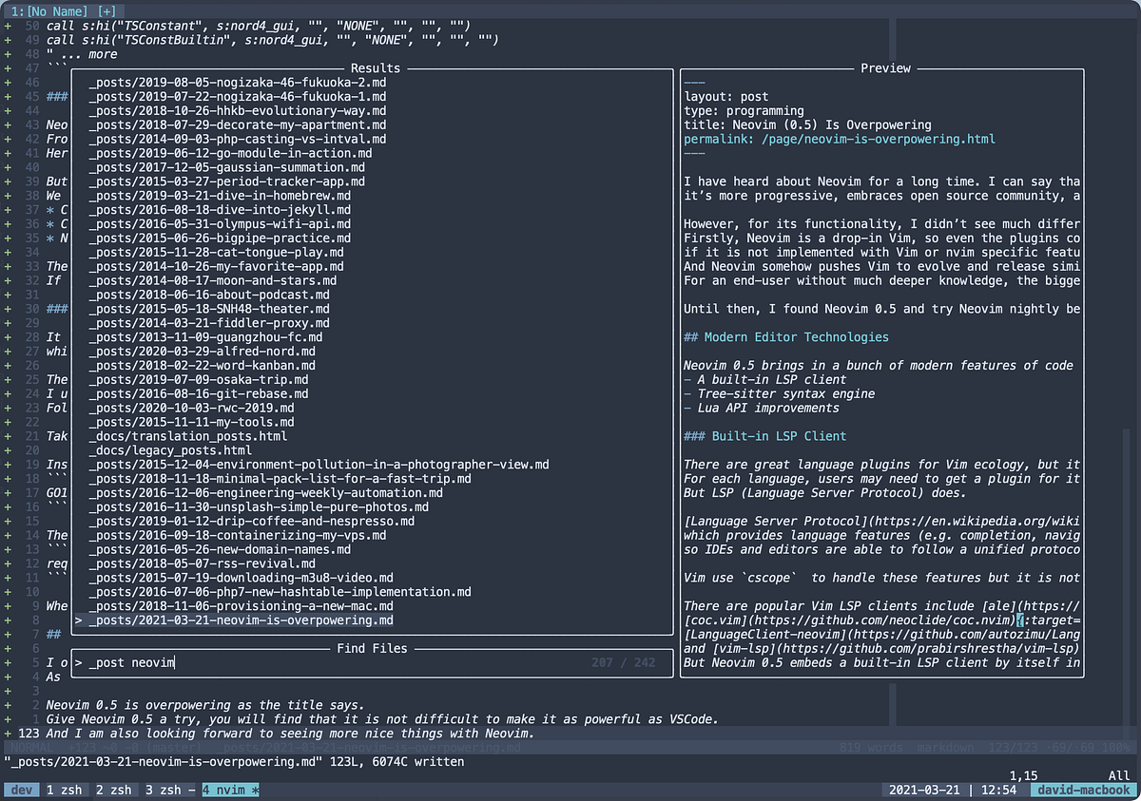This screenshot has width=1141, height=801.
Task: Click the git-added plus sign beside line 50
Action: (8, 26)
